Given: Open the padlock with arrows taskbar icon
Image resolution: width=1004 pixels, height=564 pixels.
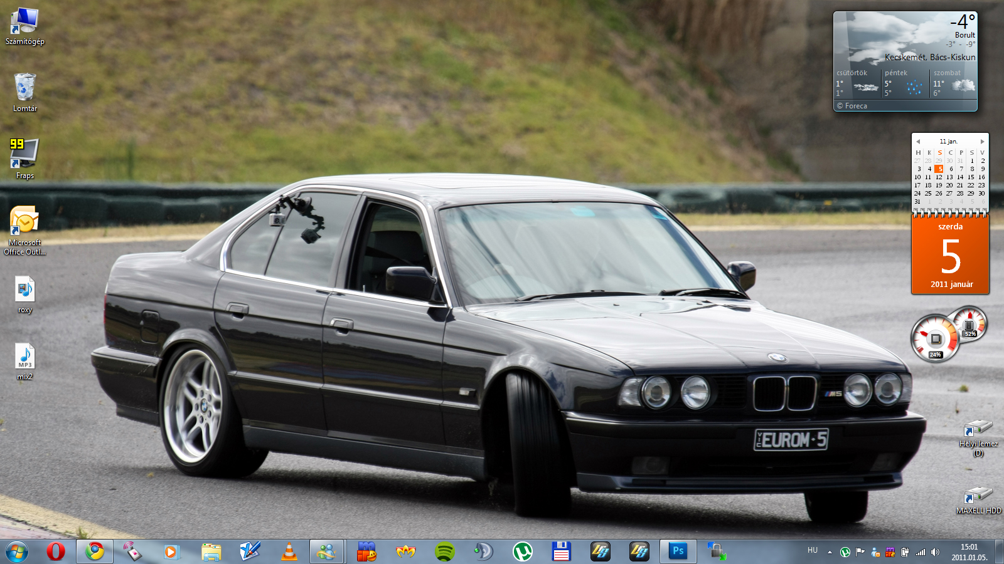Looking at the screenshot, I should pos(717,551).
